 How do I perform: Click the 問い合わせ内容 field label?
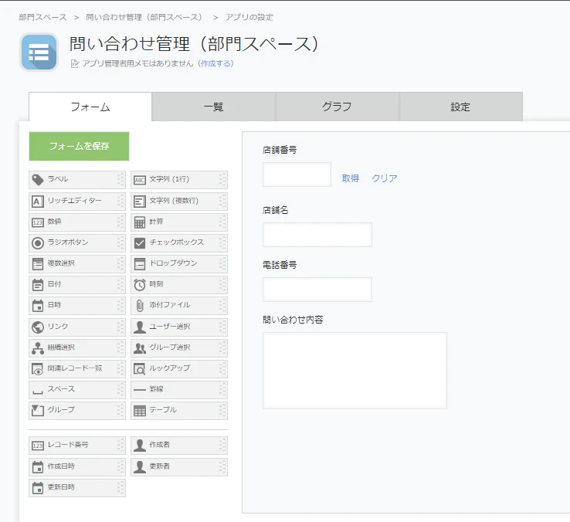click(293, 320)
